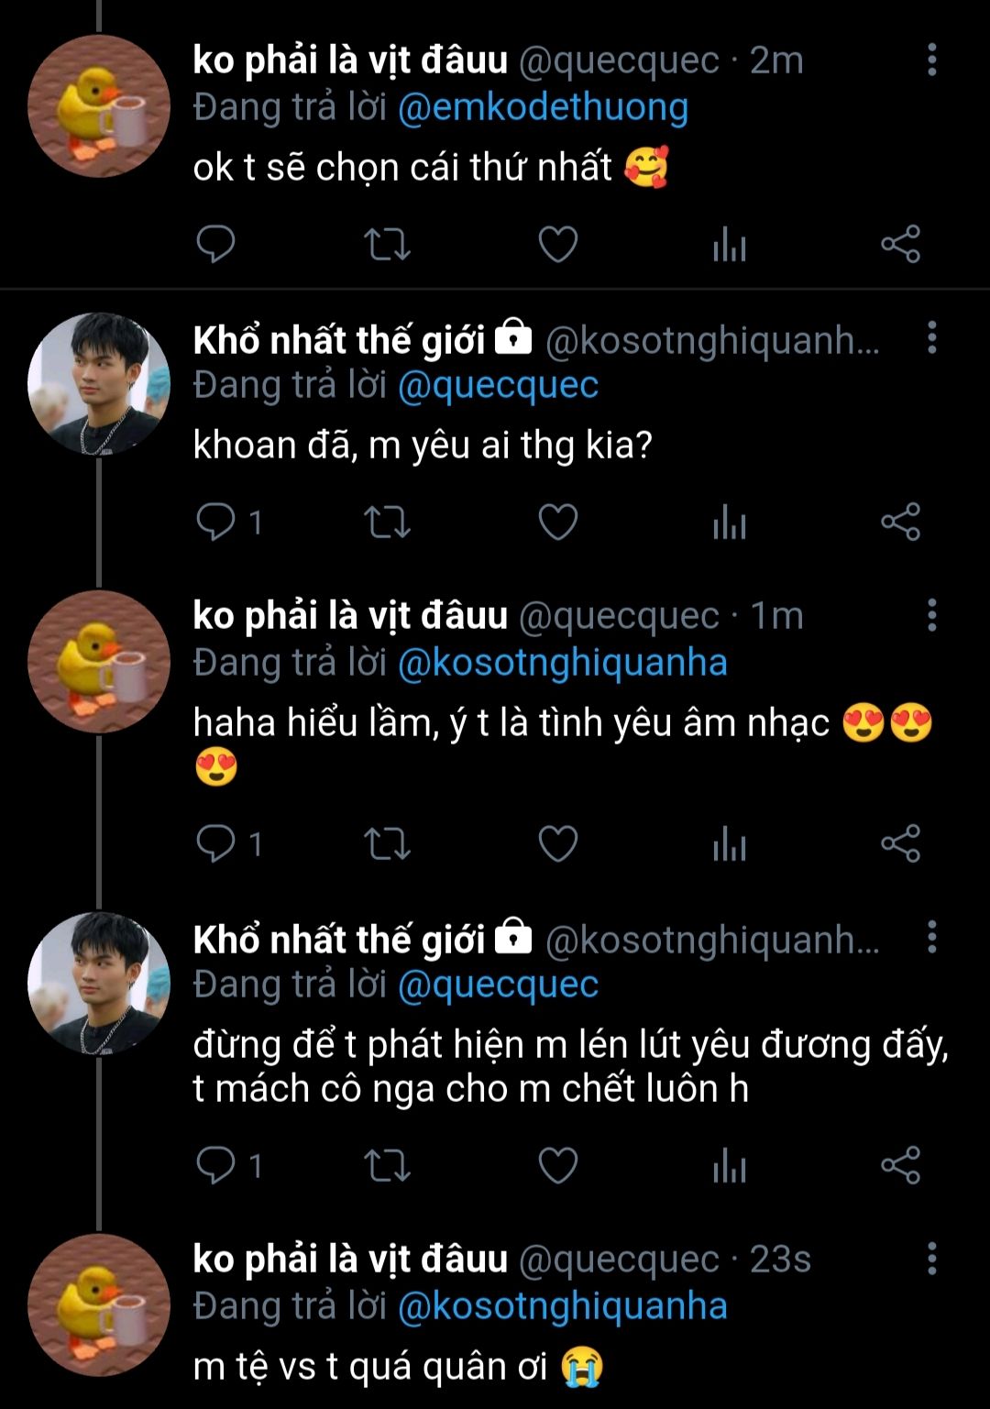Open more options for the 23s-old tweet
990x1409 pixels.
coord(931,1259)
